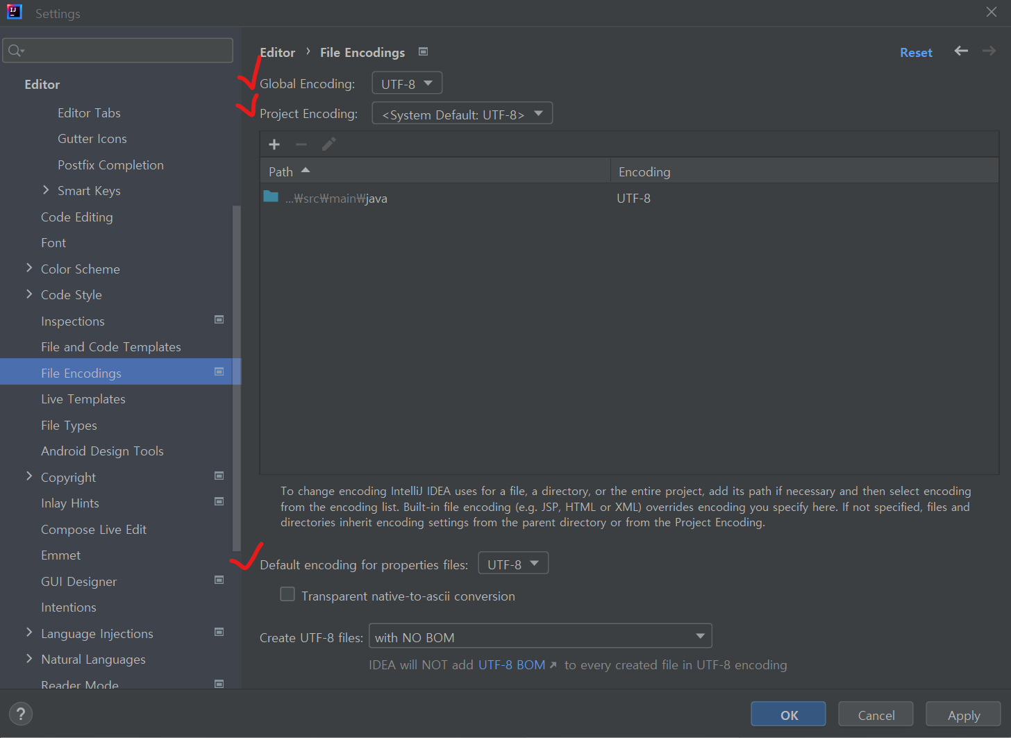Image resolution: width=1011 pixels, height=738 pixels.
Task: Click the project-level icon beside File Encodings breadcrumb
Action: coord(423,51)
